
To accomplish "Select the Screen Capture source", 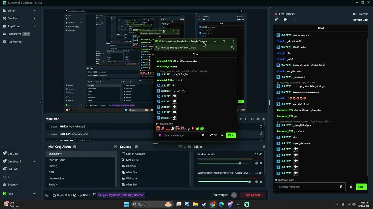I will [155, 154].
